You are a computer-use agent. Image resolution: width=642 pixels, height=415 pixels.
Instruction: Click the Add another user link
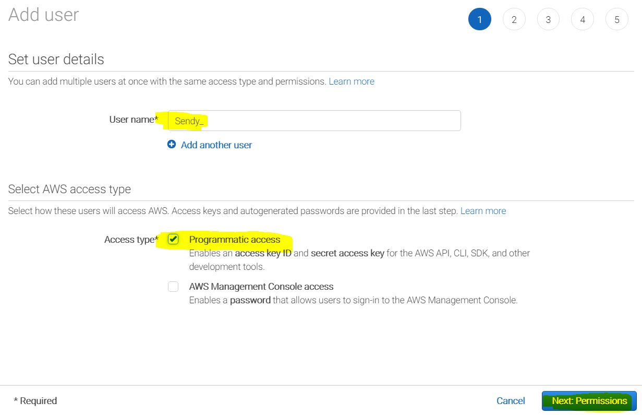pos(216,145)
